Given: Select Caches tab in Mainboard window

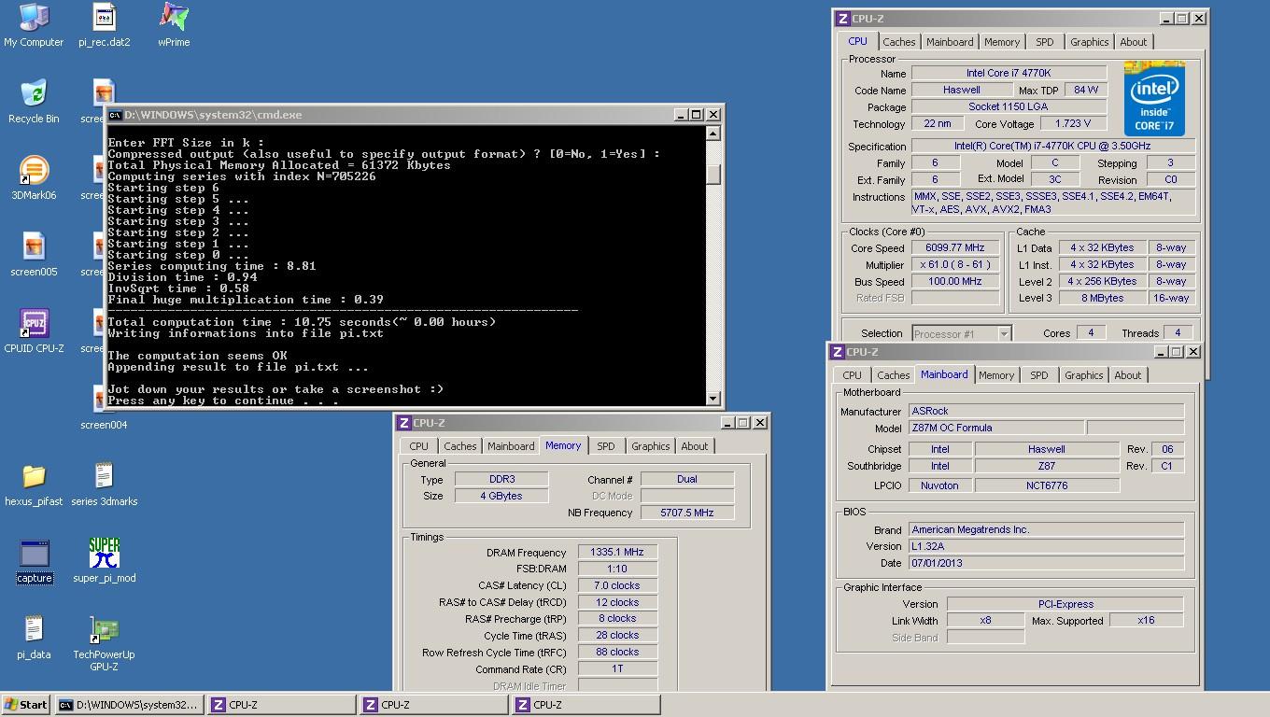Looking at the screenshot, I should [x=893, y=375].
